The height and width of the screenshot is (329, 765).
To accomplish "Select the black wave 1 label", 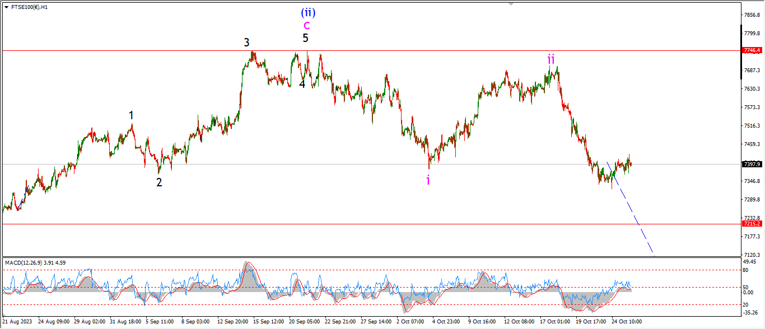I will coord(131,115).
